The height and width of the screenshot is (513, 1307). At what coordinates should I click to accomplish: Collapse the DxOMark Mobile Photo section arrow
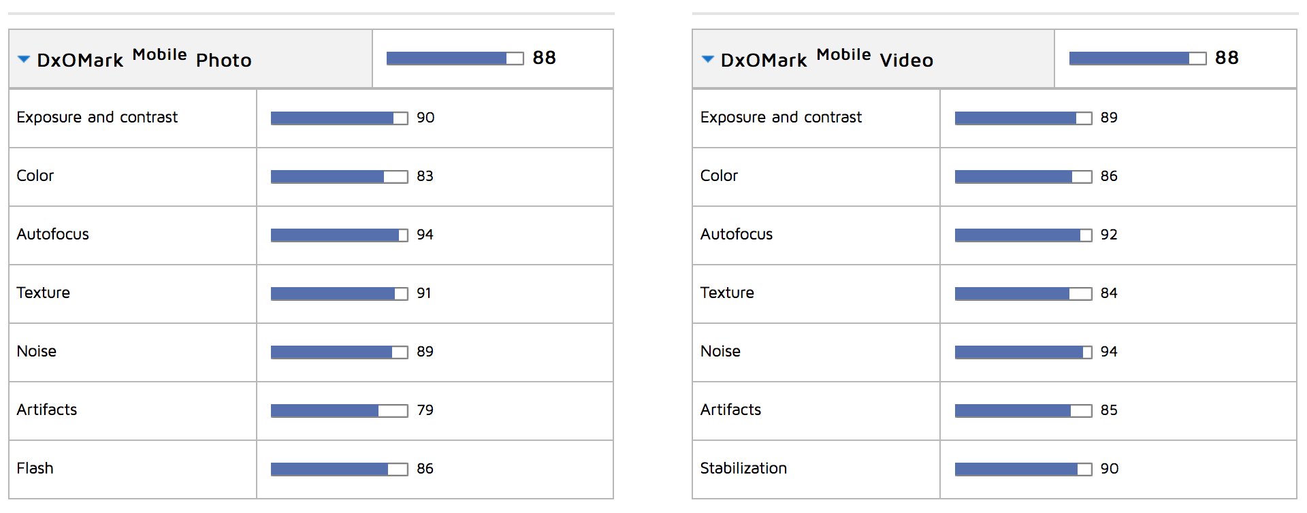coord(24,60)
